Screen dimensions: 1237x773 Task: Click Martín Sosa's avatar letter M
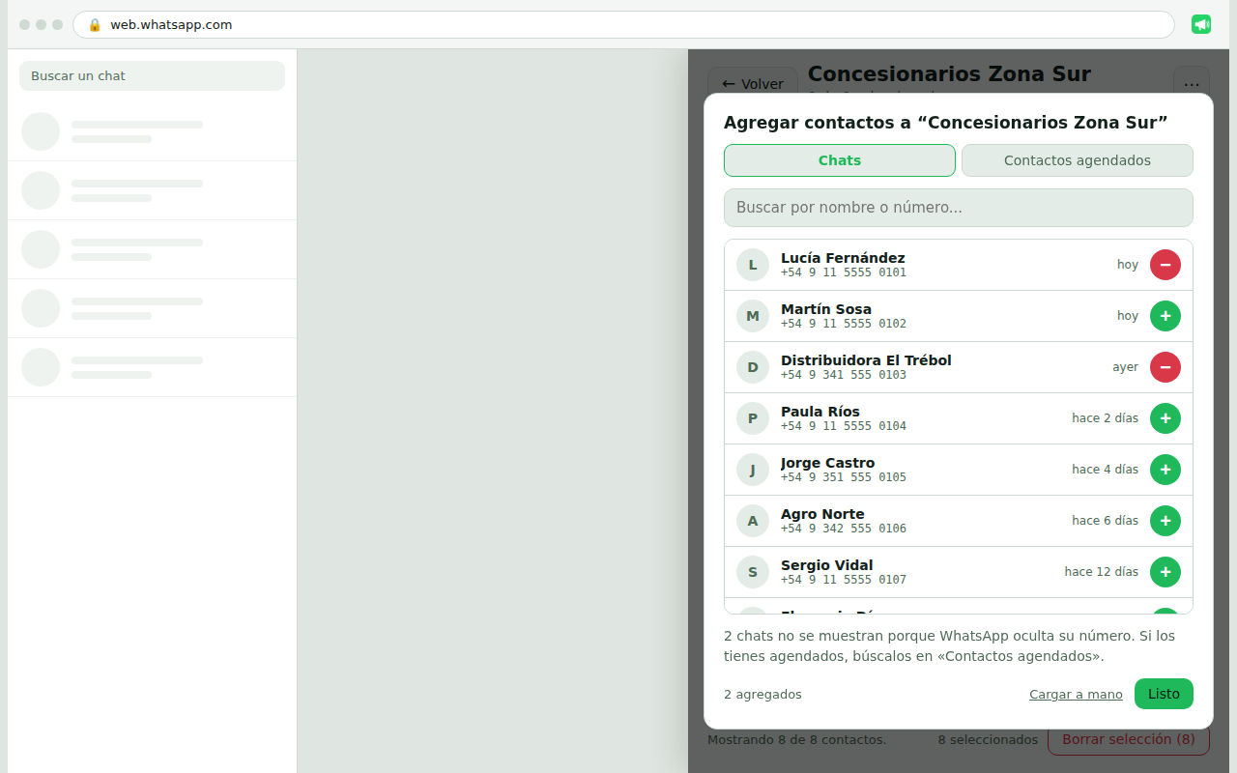click(x=753, y=316)
